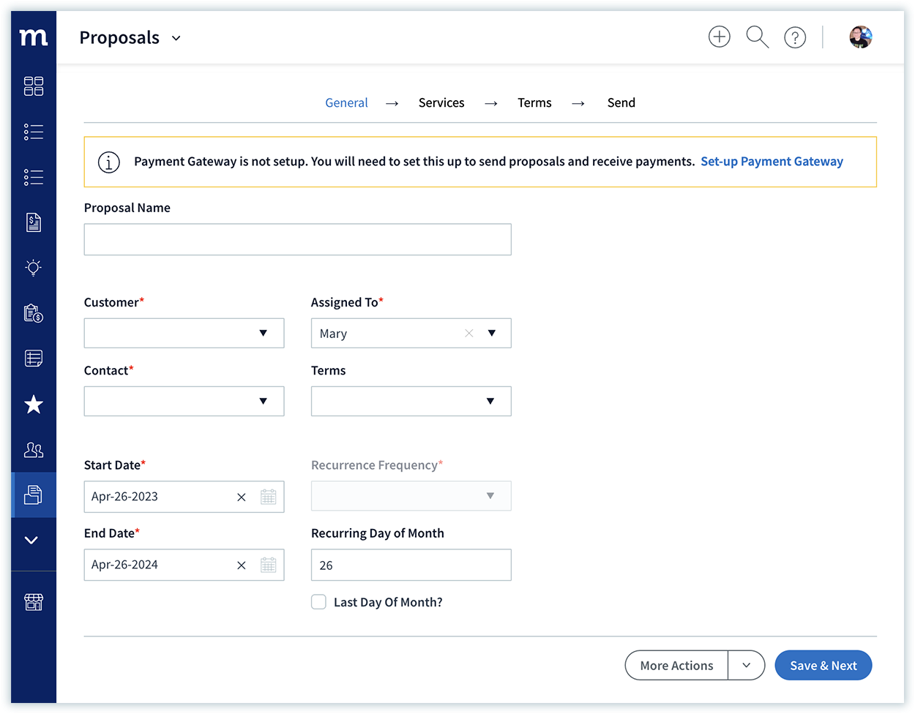Clear the End Date value

pyautogui.click(x=242, y=565)
